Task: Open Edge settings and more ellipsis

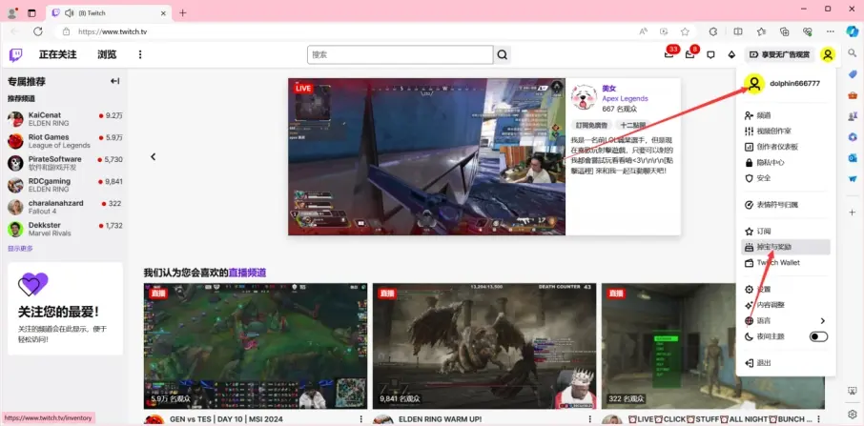Action: click(831, 31)
